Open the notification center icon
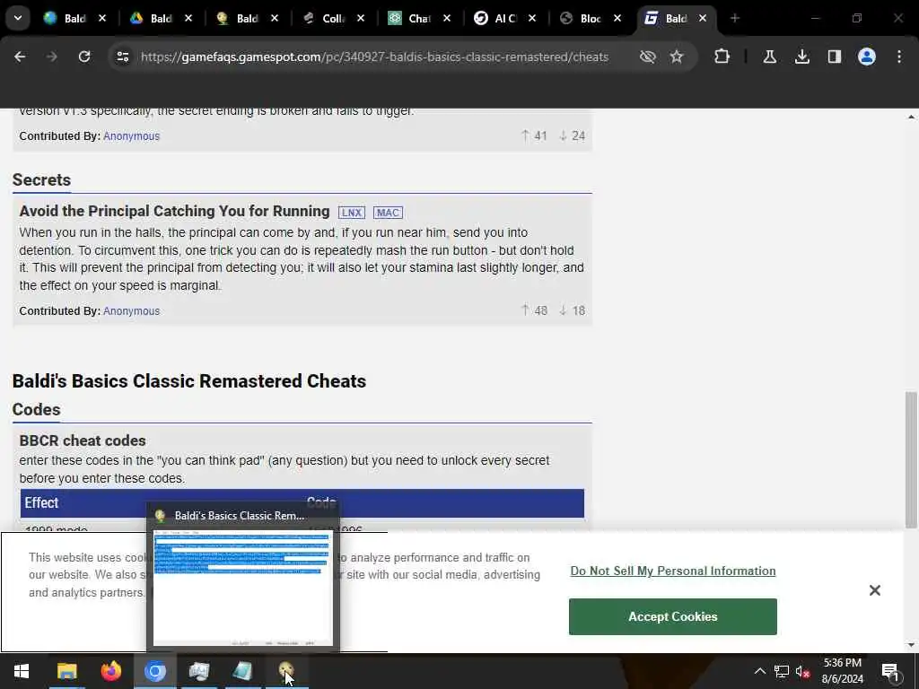This screenshot has height=689, width=919. (x=889, y=671)
